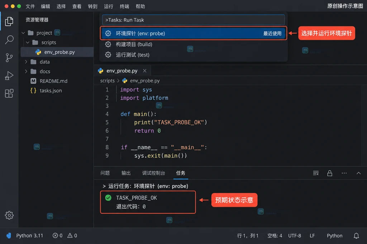Viewport: 367px width, 244px height.
Task: Click 行 1, 列 1 cursor position
Action: tap(248, 235)
